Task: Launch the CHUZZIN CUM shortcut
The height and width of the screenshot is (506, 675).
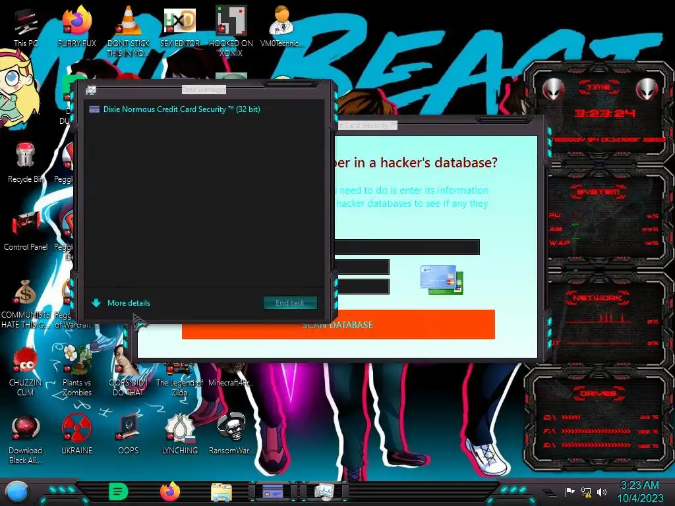Action: [x=26, y=372]
